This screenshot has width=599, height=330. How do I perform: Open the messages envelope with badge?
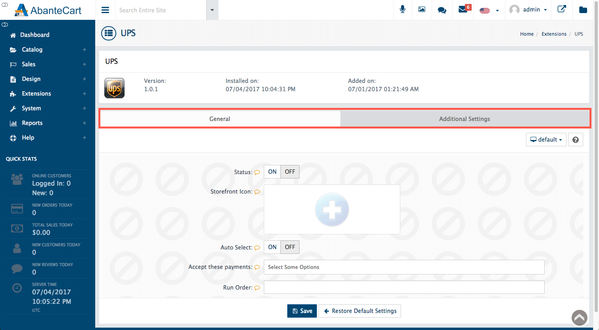[x=464, y=9]
